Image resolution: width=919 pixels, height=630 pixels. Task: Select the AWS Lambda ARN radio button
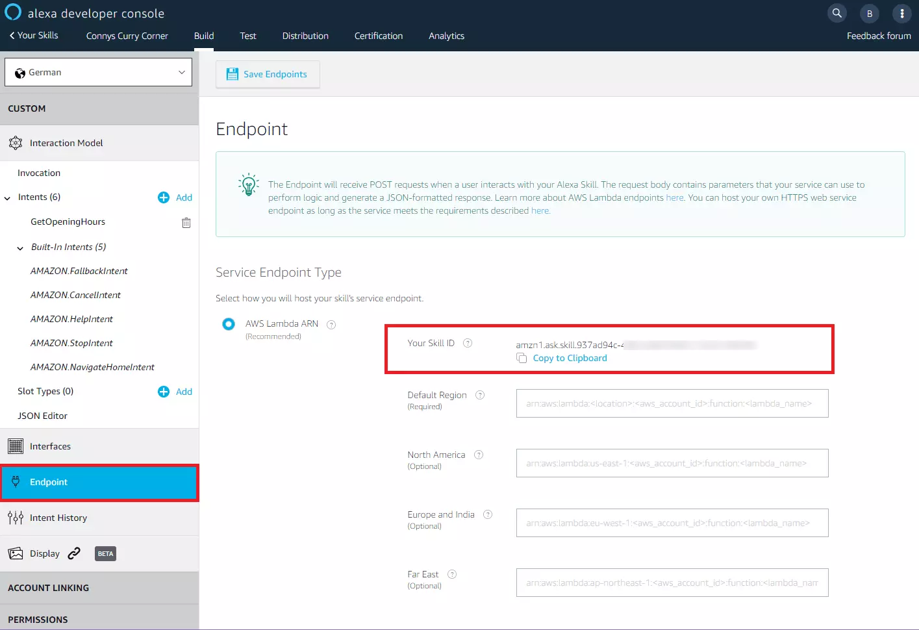coord(229,323)
